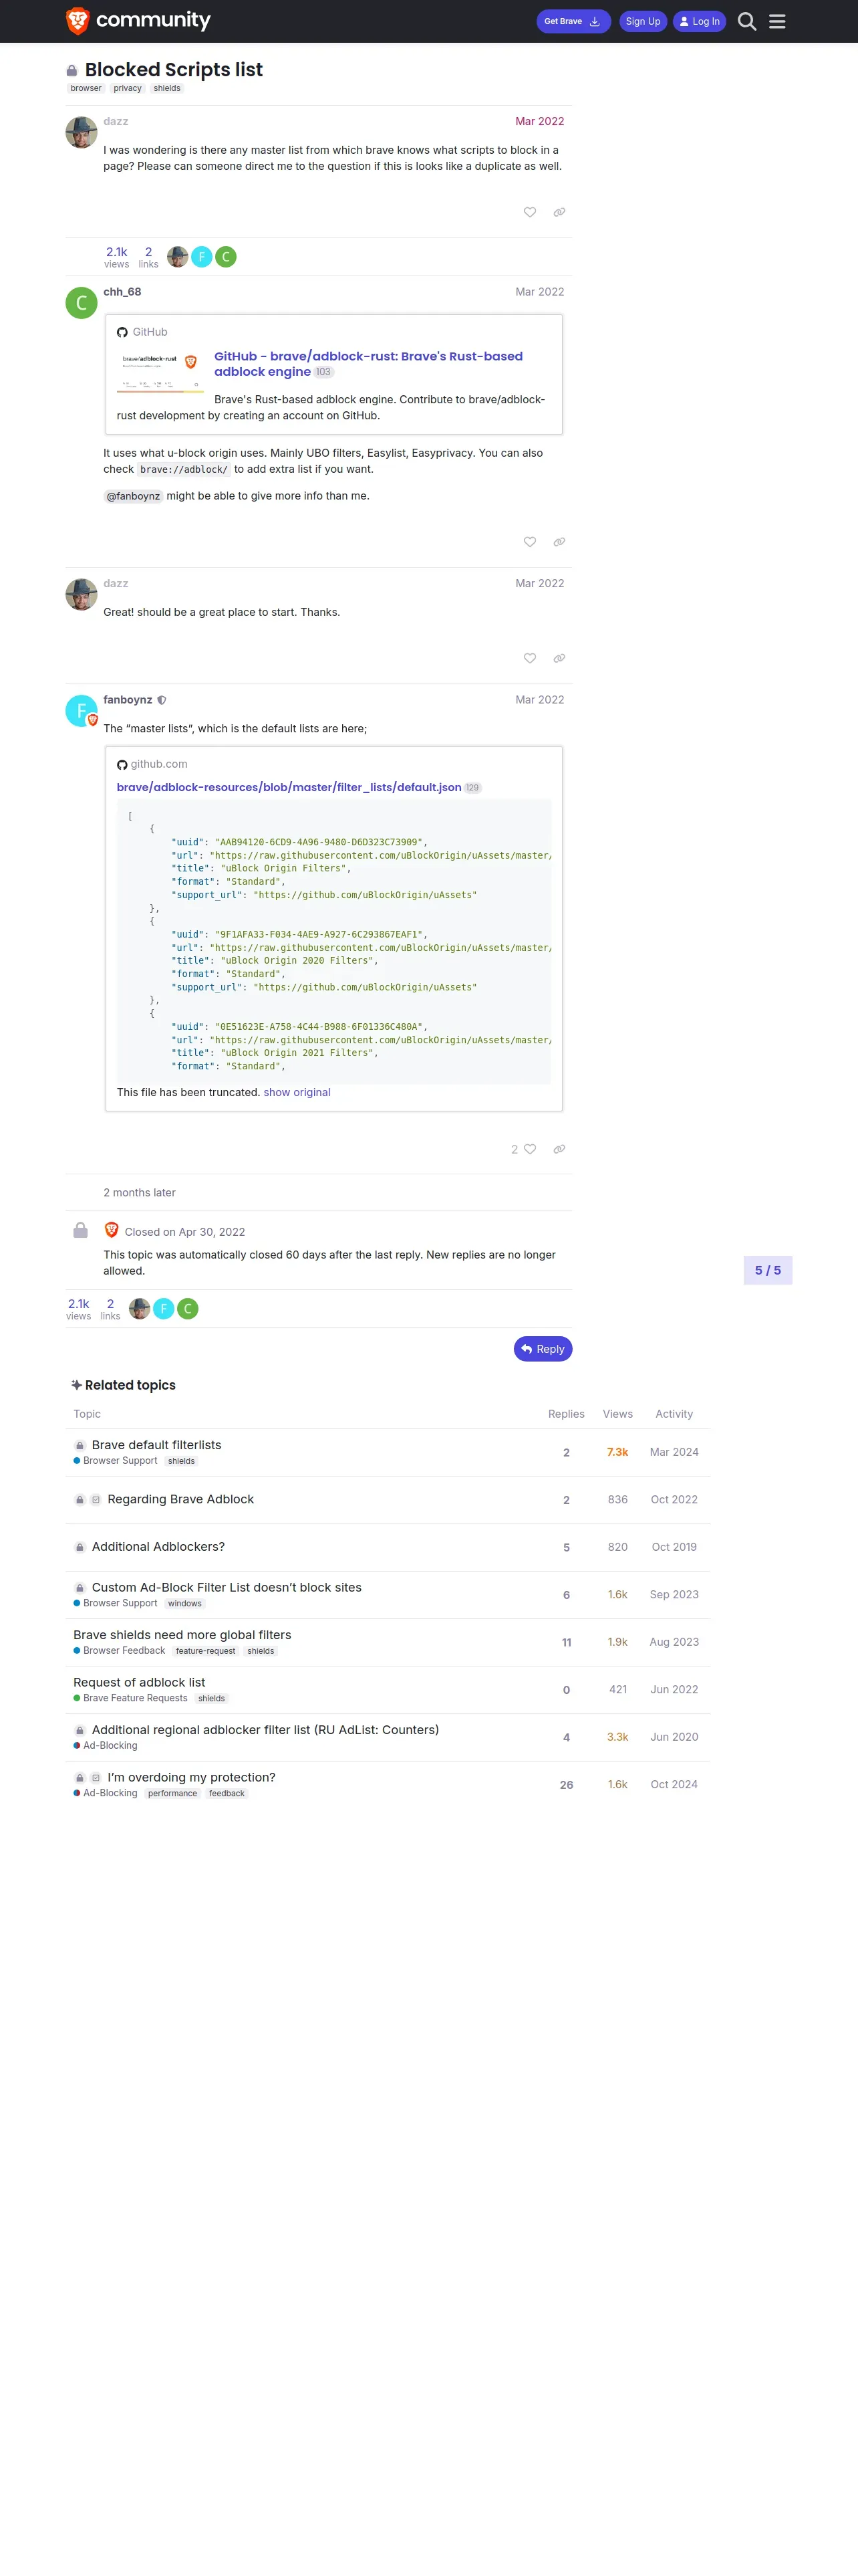Viewport: 858px width, 2576px height.
Task: Click the feedback tag
Action: pos(227,1794)
